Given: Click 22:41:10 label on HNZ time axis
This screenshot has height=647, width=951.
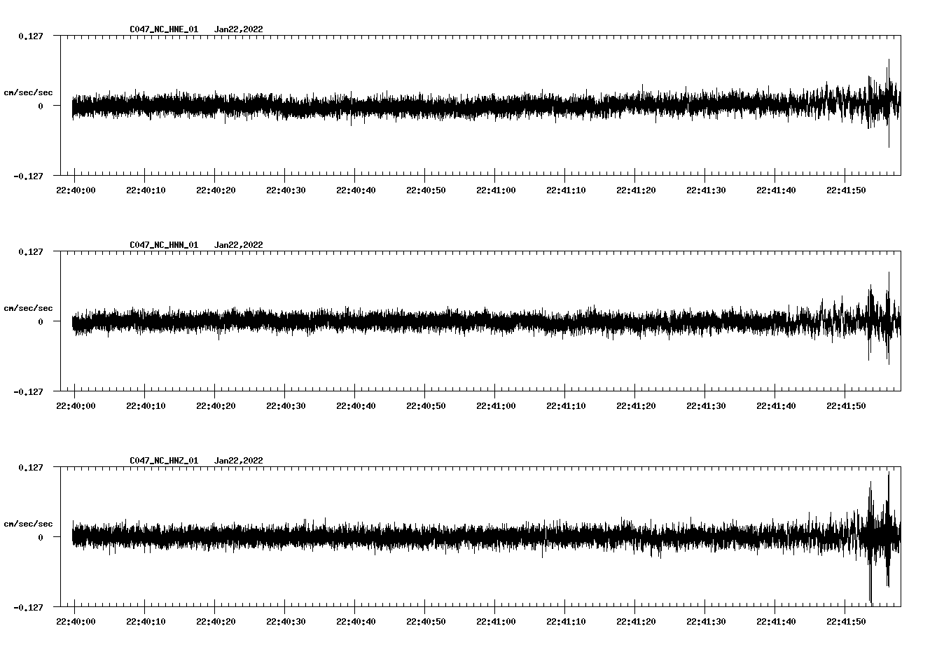Looking at the screenshot, I should 566,622.
